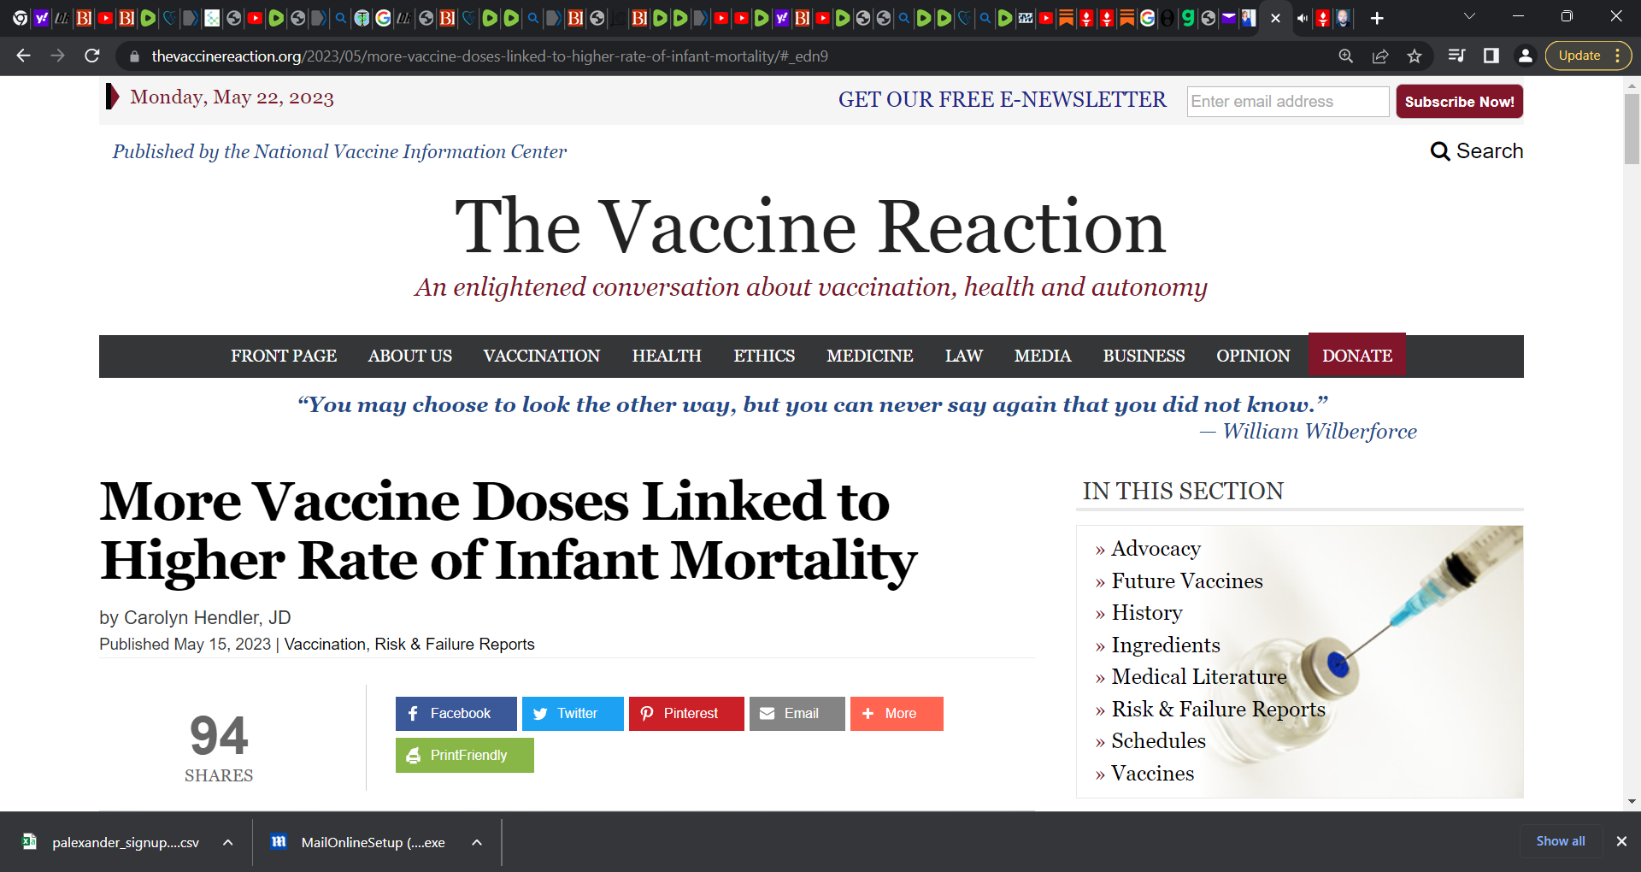Screen dimensions: 1641x872
Task: Click the site Search magnifier icon
Action: coord(1440,151)
